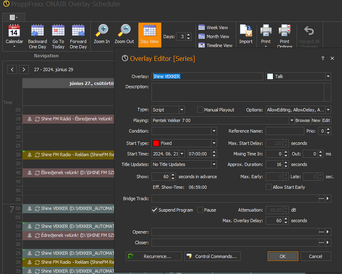The height and width of the screenshot is (274, 342).
Task: Click the red Start Type color swatch
Action: (x=156, y=143)
